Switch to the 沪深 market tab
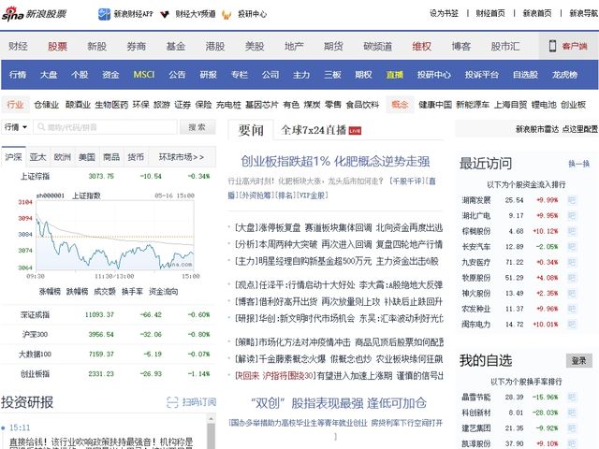This screenshot has width=599, height=449. [13, 157]
